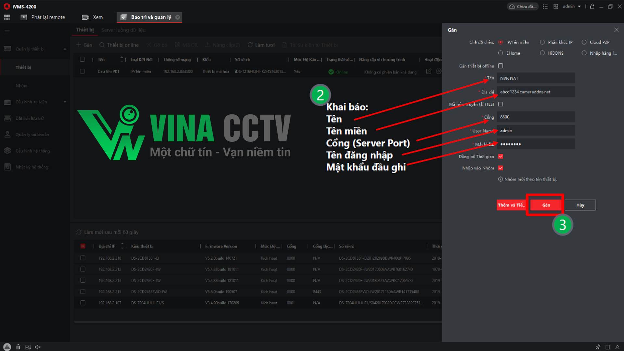This screenshot has height=351, width=624.
Task: Open the Phát lại remote tab
Action: [43, 17]
